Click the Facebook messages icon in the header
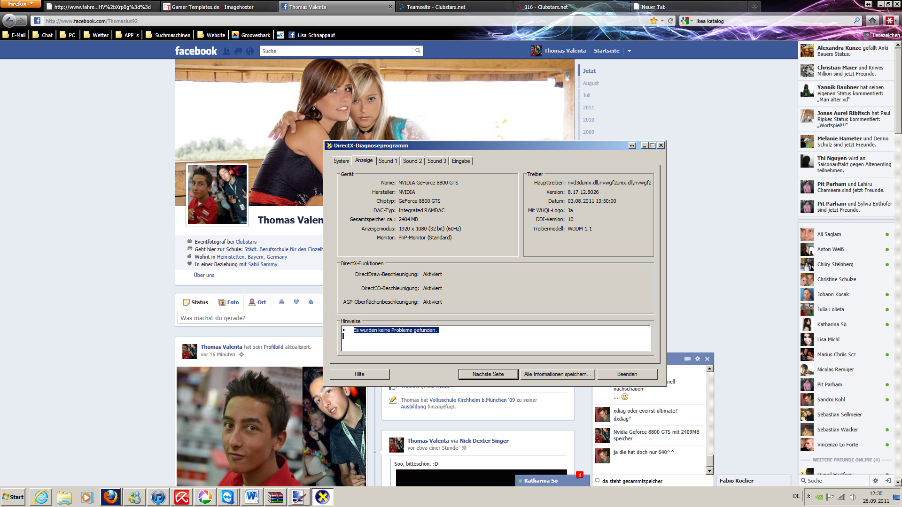The width and height of the screenshot is (902, 507). point(238,51)
